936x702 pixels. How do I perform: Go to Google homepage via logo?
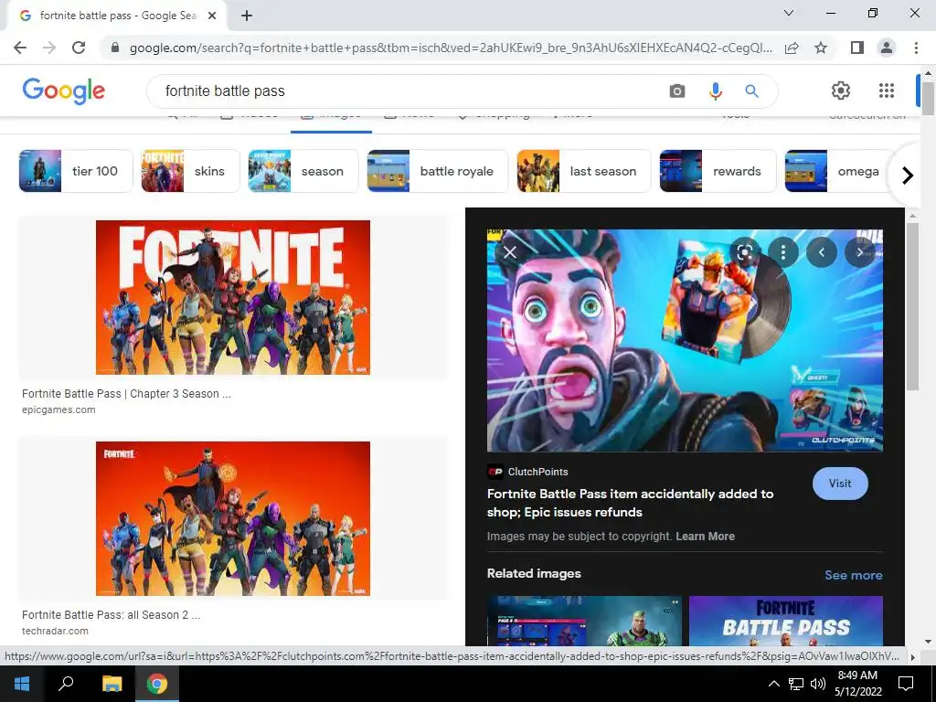[64, 90]
